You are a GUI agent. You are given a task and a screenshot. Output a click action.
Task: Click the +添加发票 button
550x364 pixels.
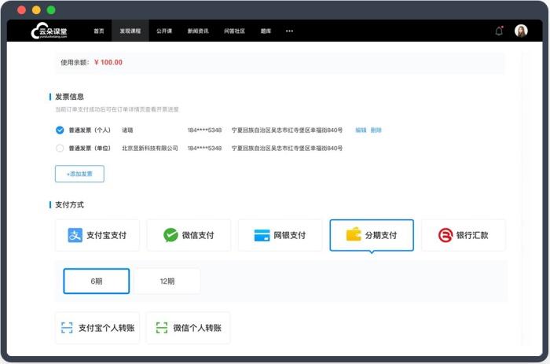(x=79, y=174)
